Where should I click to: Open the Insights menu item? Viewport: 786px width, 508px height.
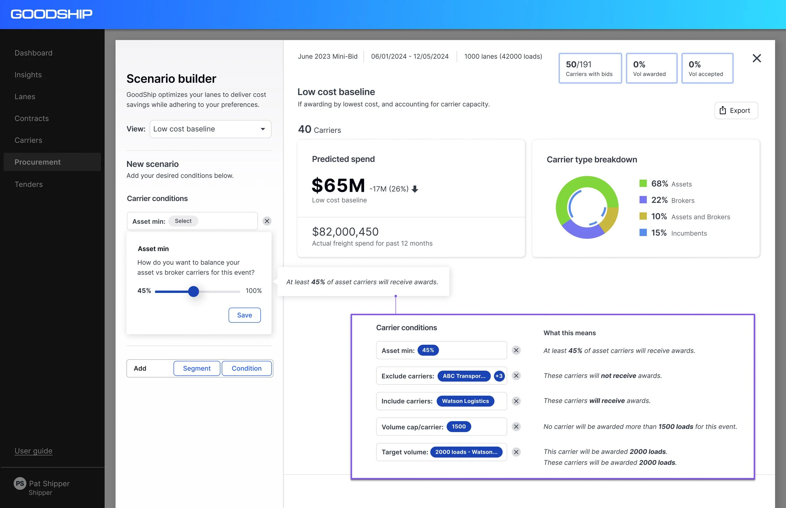(x=28, y=75)
